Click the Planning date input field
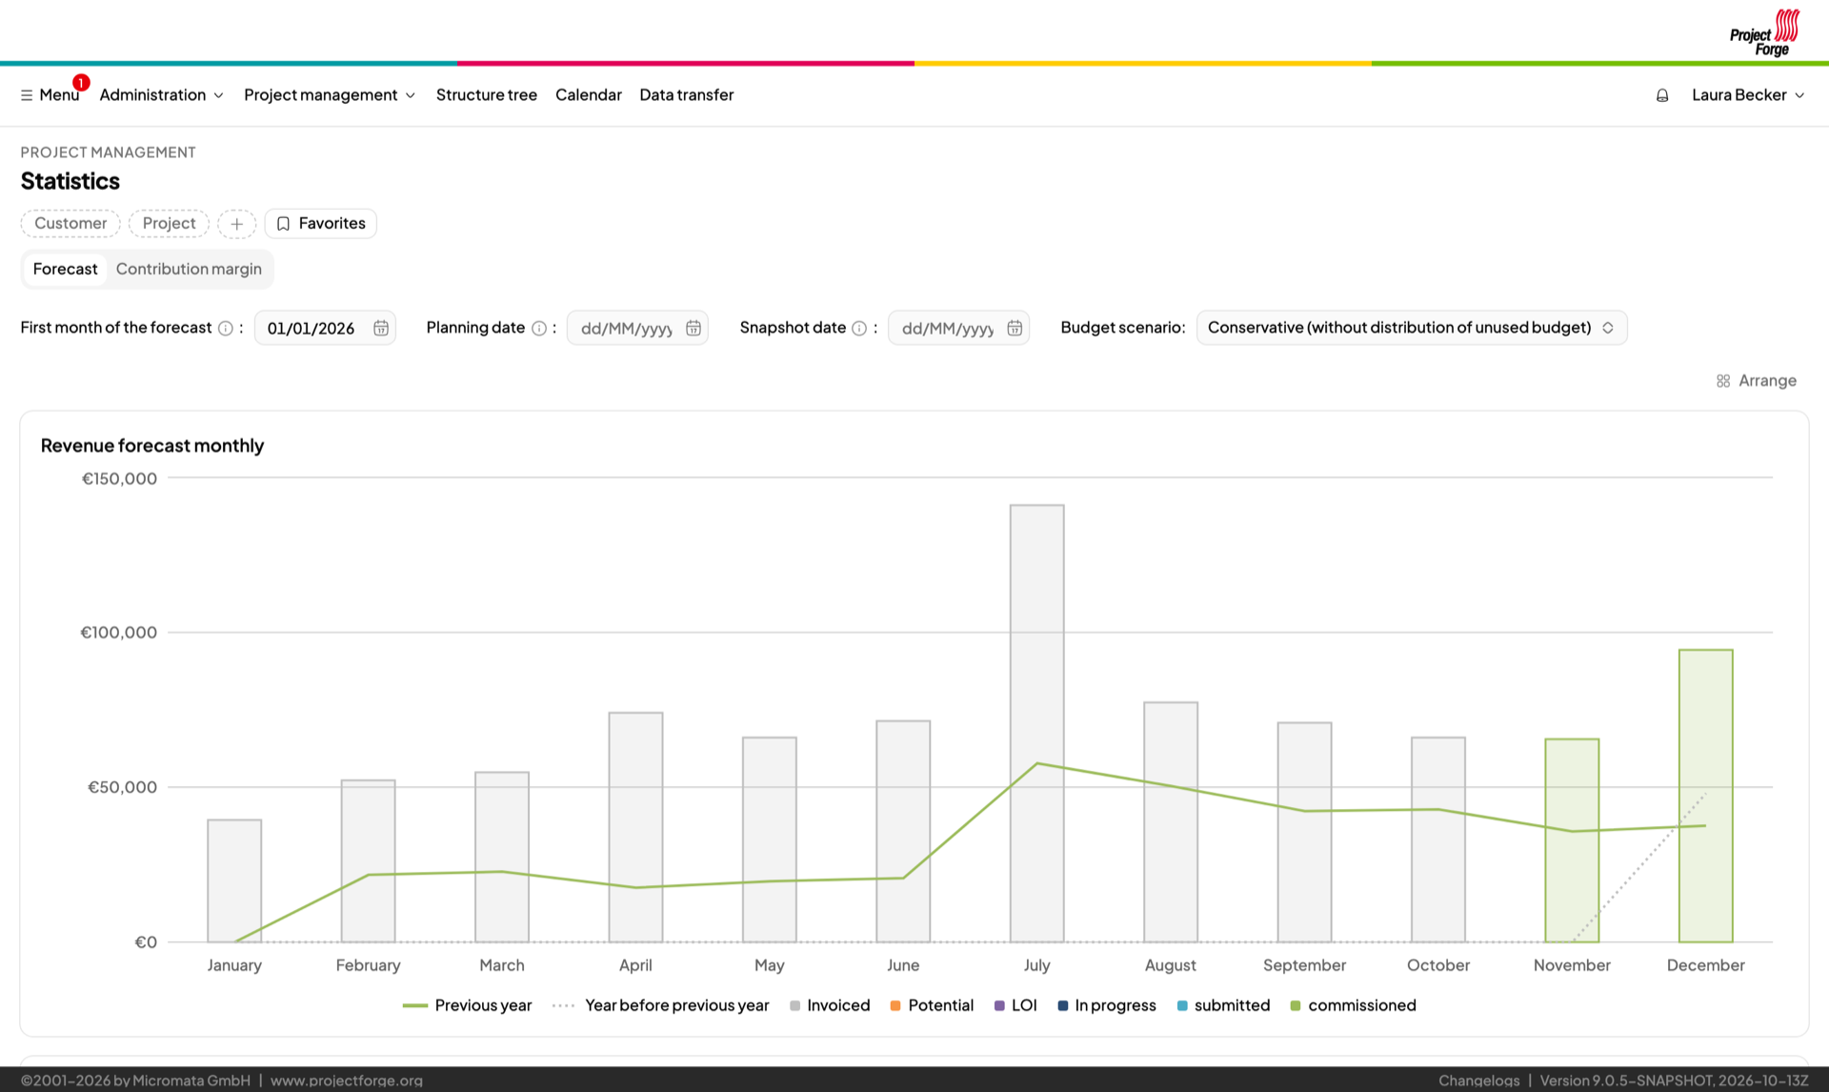 tap(637, 328)
